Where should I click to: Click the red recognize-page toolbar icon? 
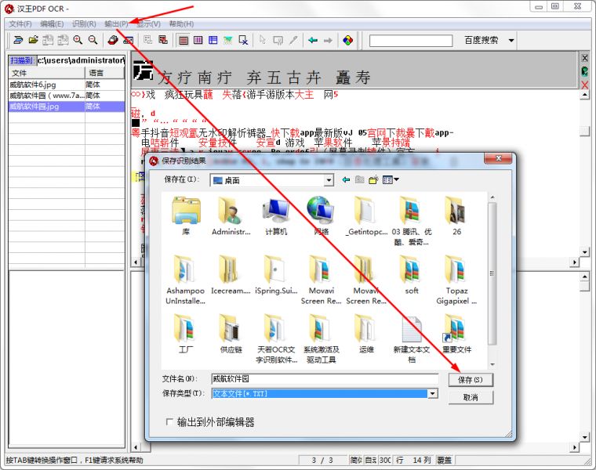113,40
